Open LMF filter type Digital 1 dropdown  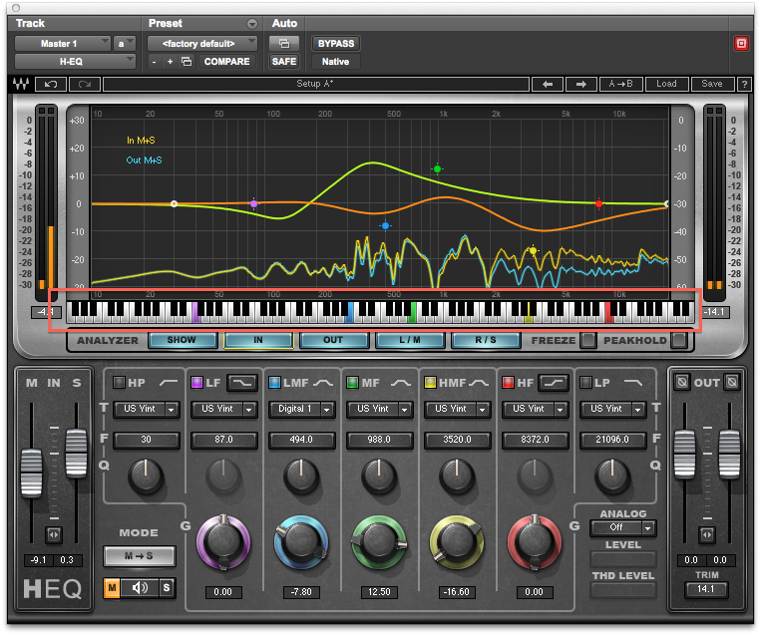pyautogui.click(x=302, y=409)
